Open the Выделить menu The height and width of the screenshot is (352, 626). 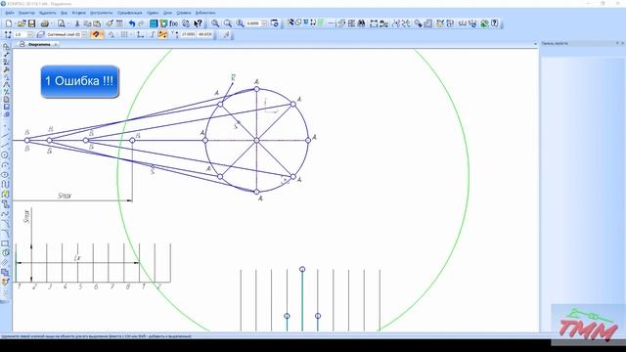coord(48,13)
